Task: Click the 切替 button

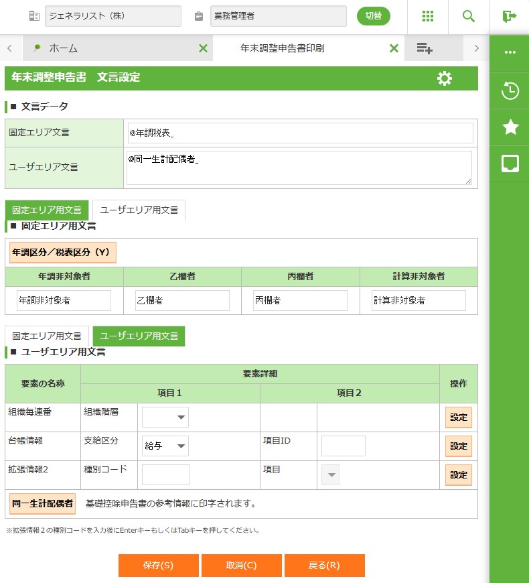Action: coord(373,16)
